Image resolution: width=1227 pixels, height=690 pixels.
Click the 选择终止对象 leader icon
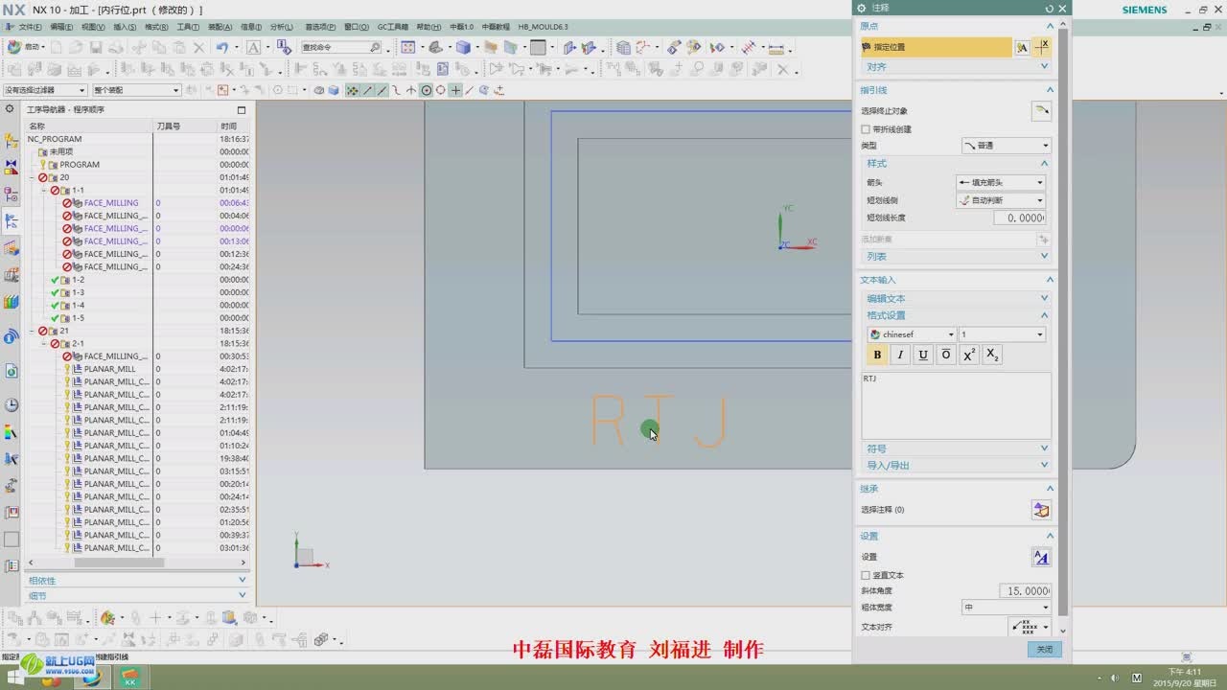coord(1041,111)
